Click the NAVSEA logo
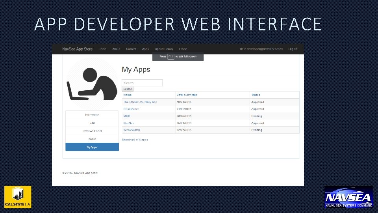Screen dimensions: 378x213 pyautogui.click(x=348, y=197)
